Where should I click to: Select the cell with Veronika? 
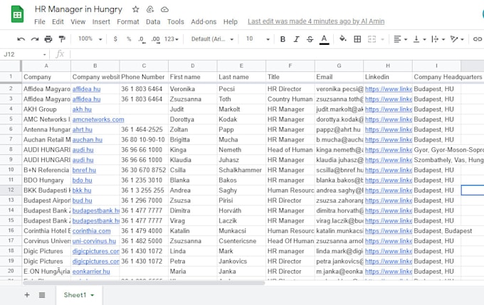[193, 89]
